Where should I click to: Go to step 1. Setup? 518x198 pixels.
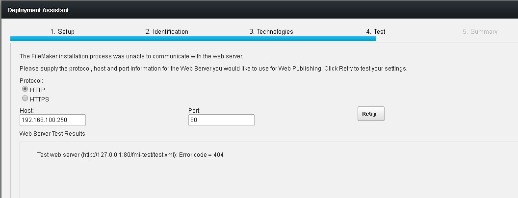point(62,32)
